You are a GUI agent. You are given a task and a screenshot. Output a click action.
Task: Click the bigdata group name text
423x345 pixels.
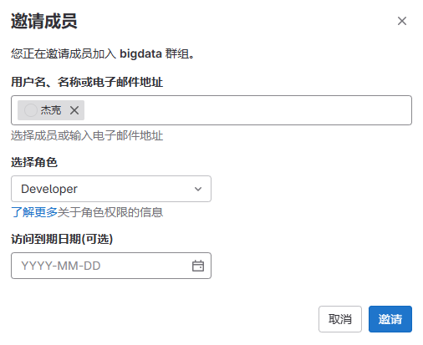pos(140,53)
